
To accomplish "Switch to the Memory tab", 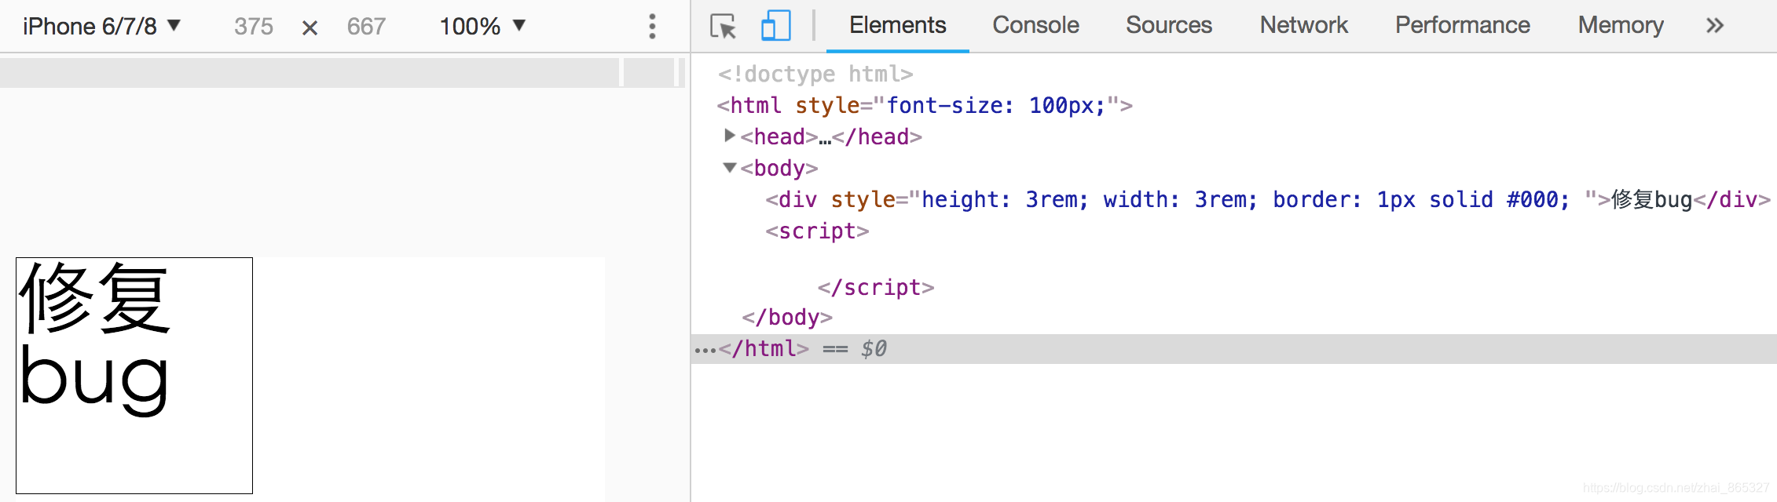I will (x=1621, y=25).
